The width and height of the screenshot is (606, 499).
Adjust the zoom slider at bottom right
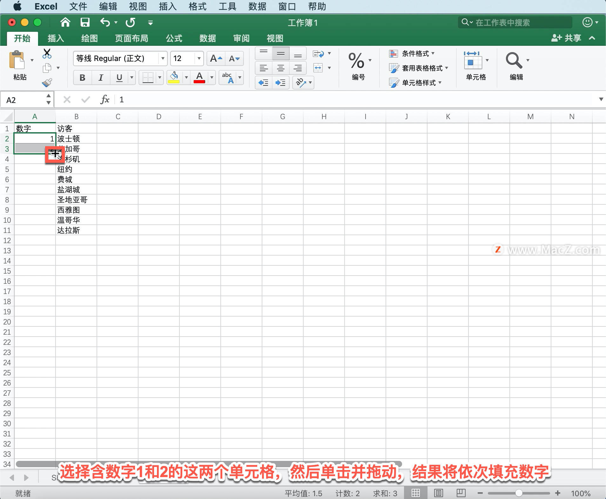point(519,493)
